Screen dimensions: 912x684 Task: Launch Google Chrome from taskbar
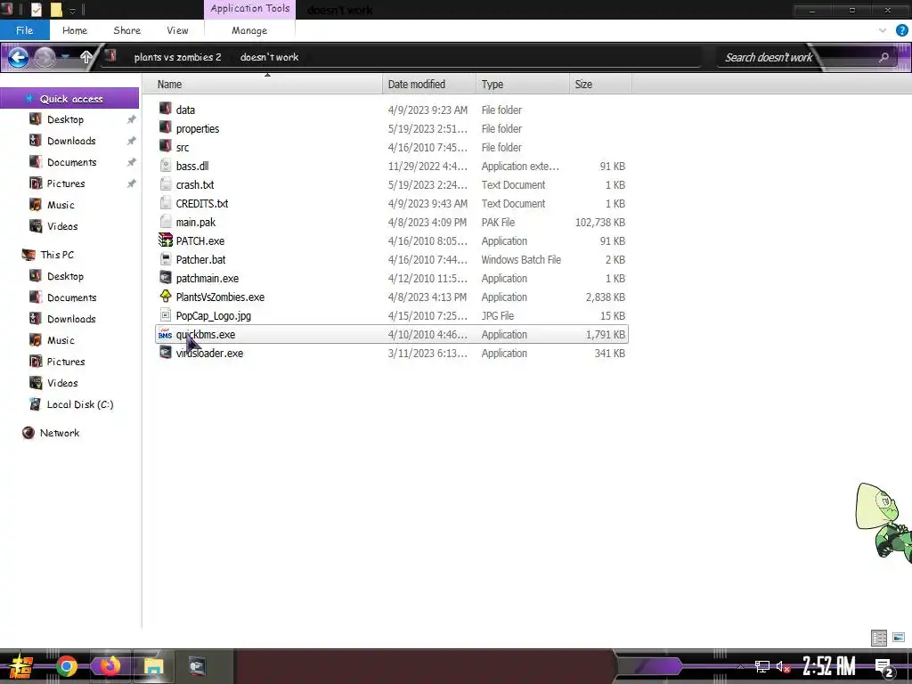tap(66, 666)
